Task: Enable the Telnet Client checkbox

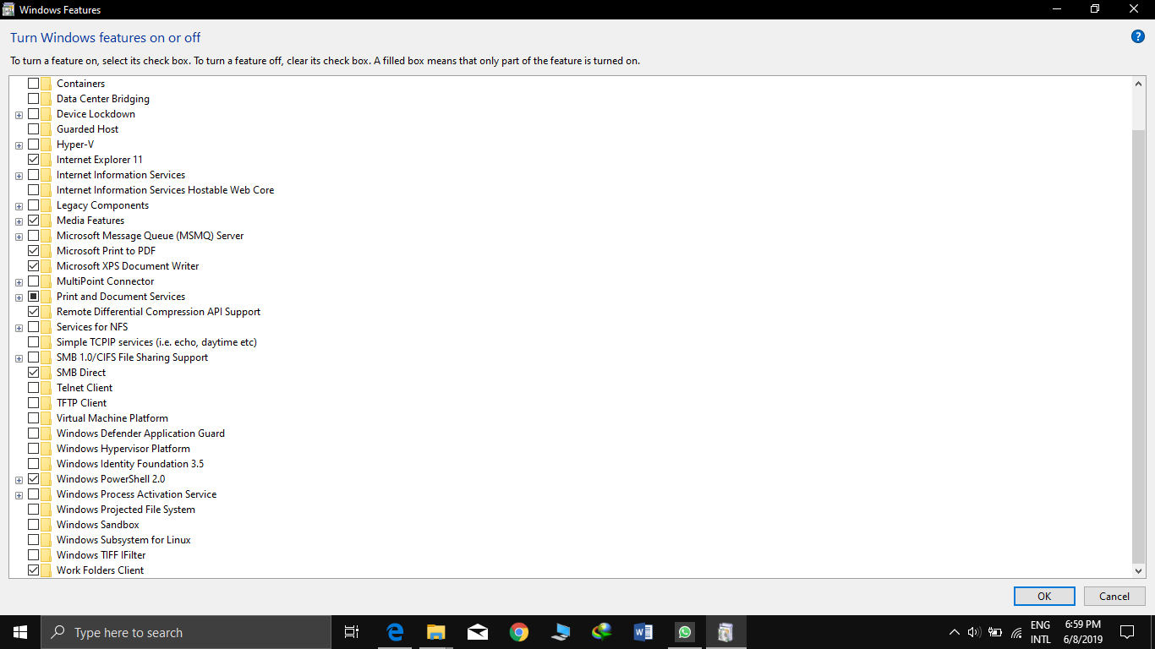Action: (x=33, y=388)
